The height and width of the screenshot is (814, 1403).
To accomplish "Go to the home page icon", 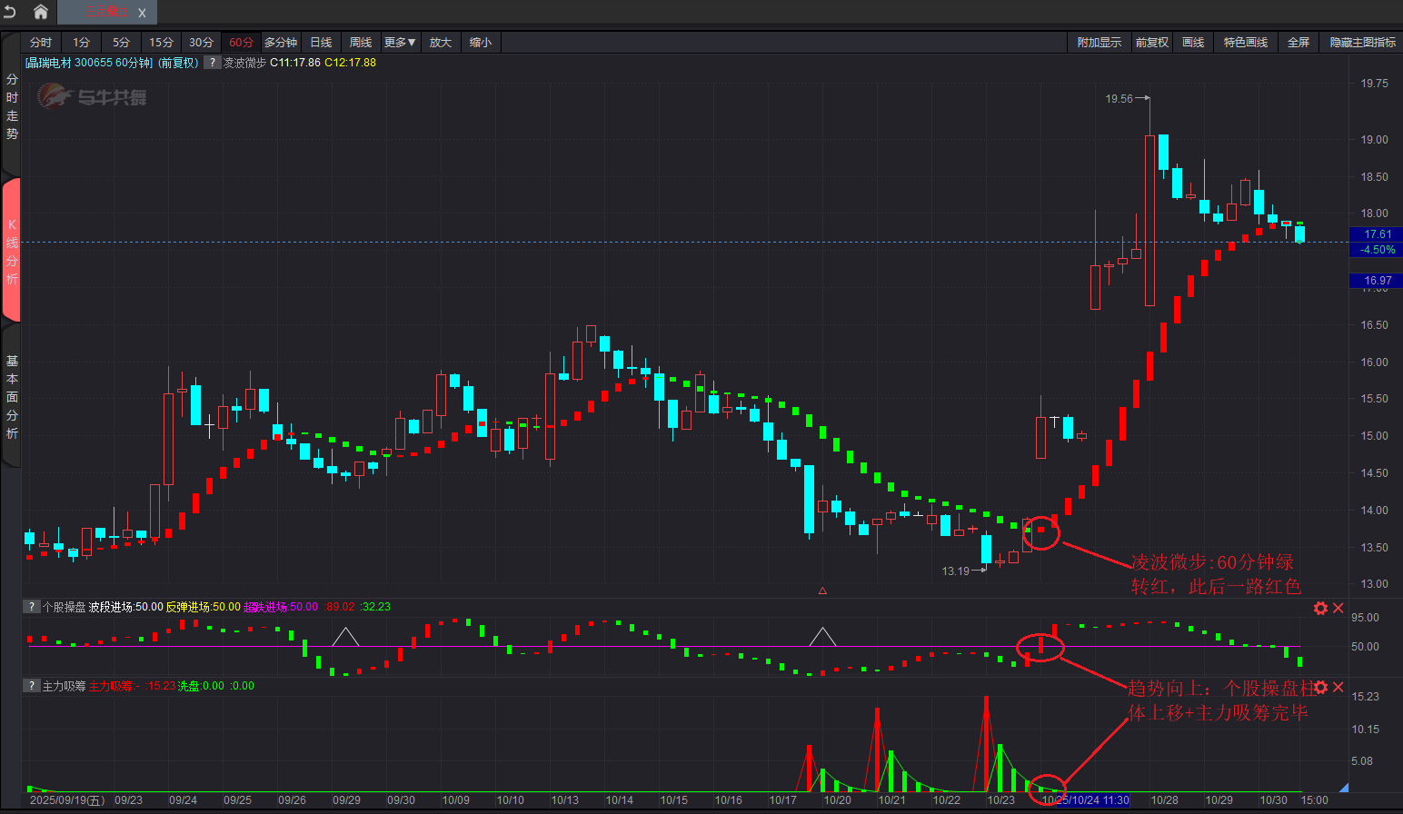I will coord(41,12).
